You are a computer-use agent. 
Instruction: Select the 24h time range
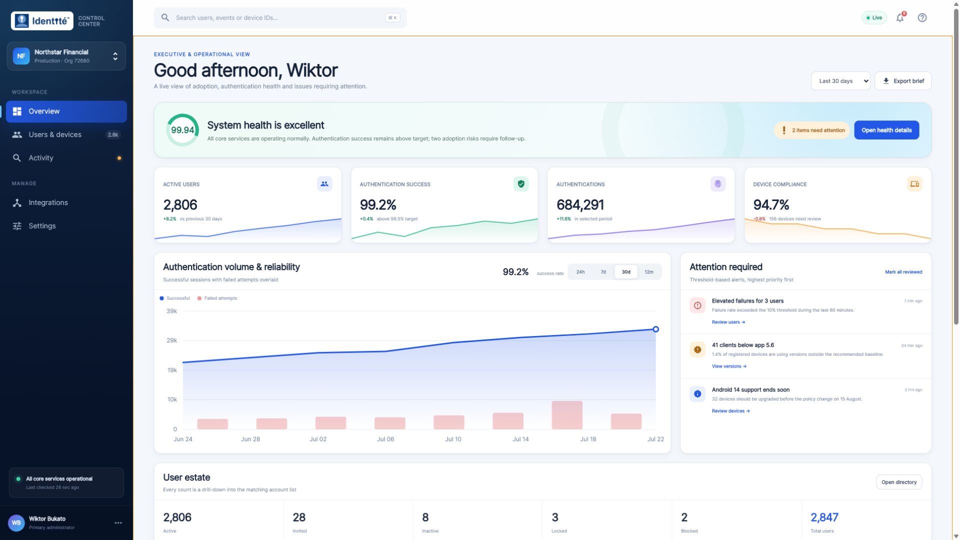tap(580, 272)
